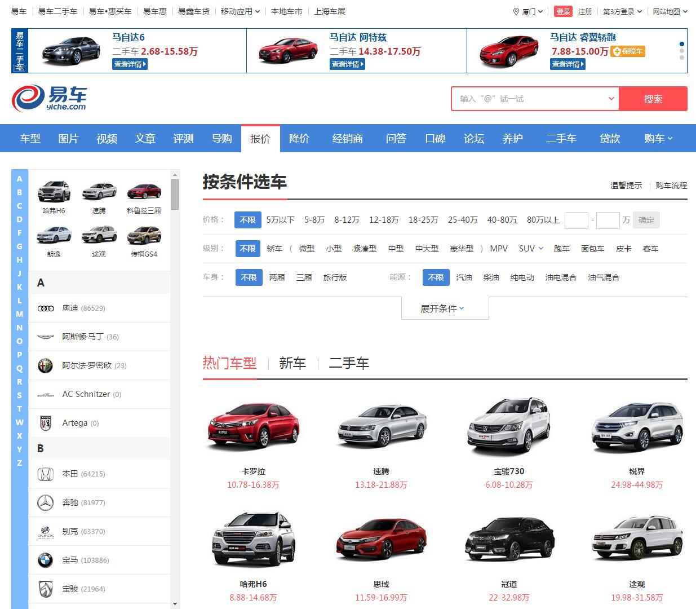696x609 pixels.
Task: Click the minimum price input box
Action: (x=577, y=220)
